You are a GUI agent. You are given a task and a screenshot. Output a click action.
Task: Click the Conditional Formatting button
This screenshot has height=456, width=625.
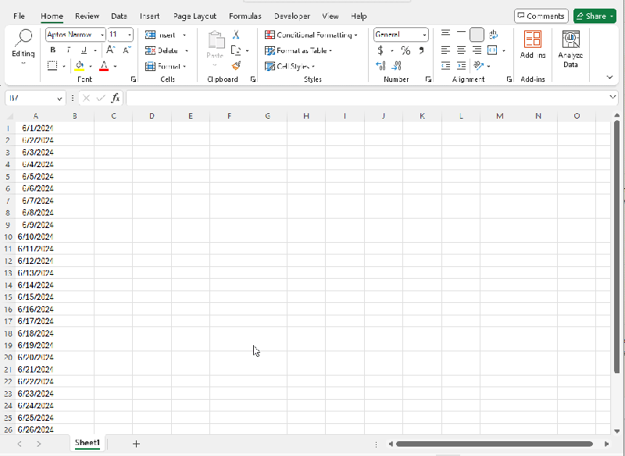point(307,34)
